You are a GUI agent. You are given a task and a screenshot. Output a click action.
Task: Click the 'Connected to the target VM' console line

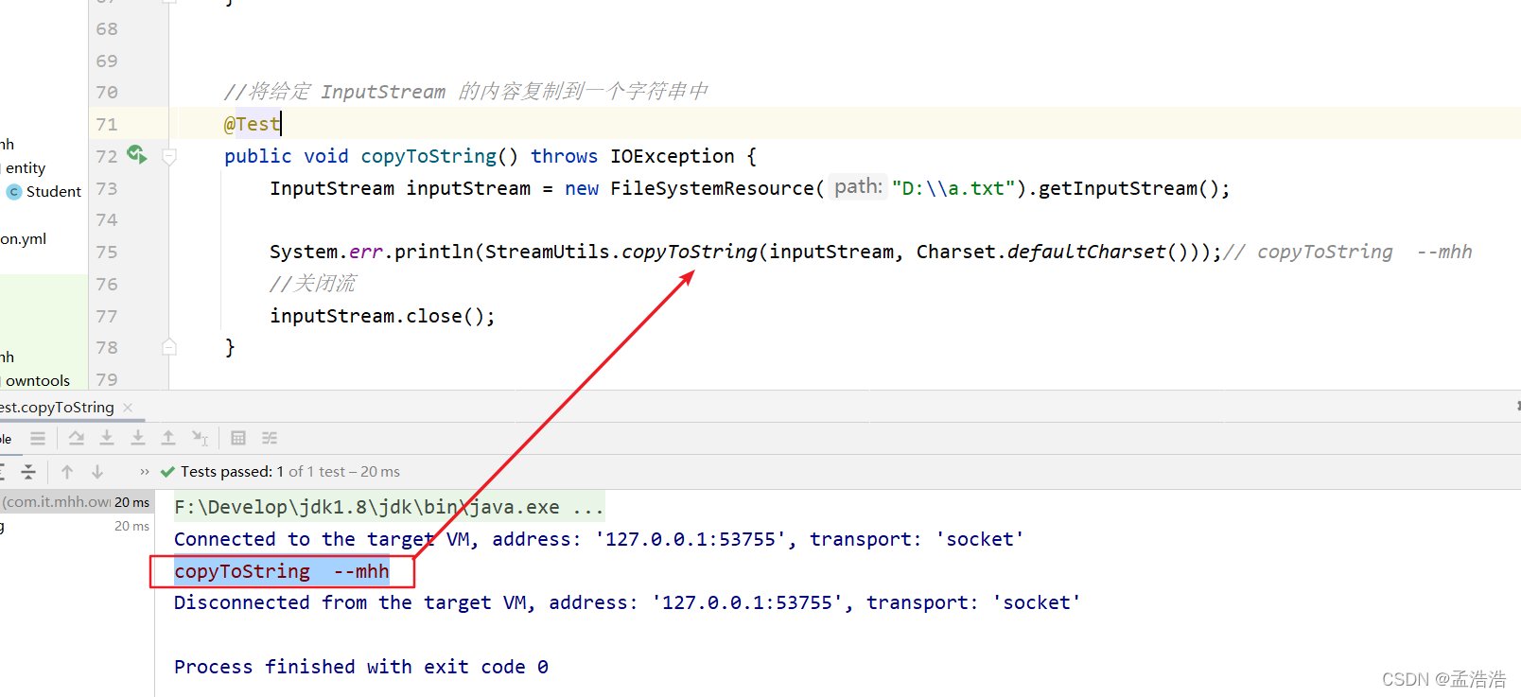click(x=599, y=539)
